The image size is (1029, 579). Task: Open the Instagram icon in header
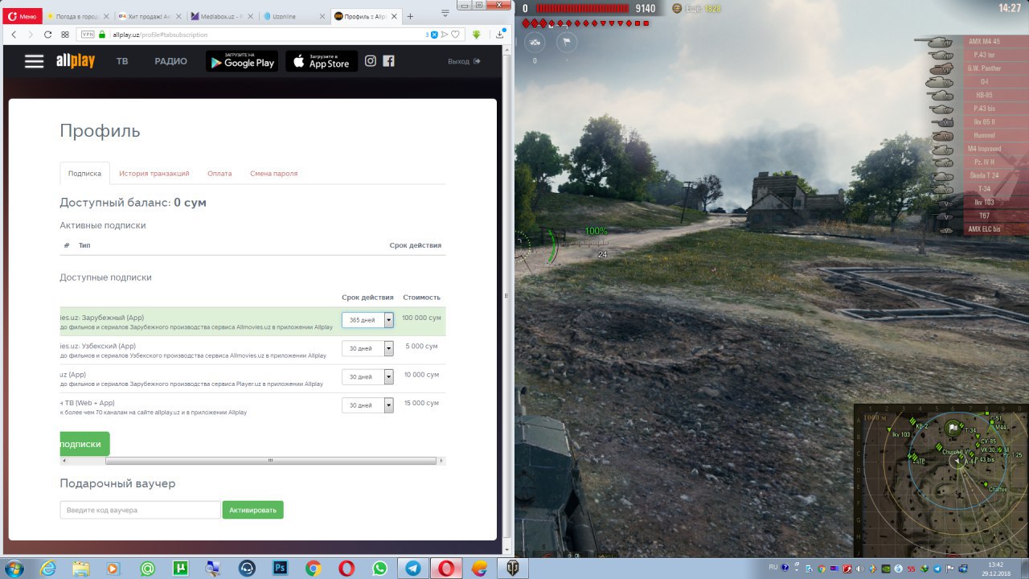[371, 61]
